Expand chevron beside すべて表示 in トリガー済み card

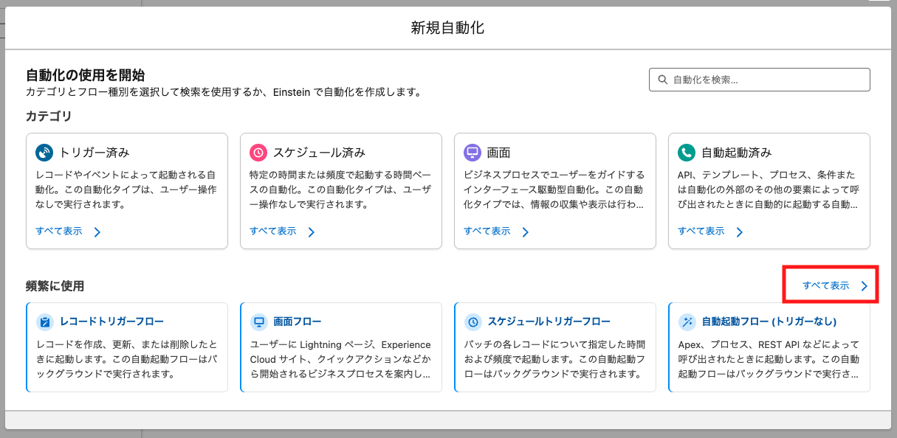click(97, 232)
